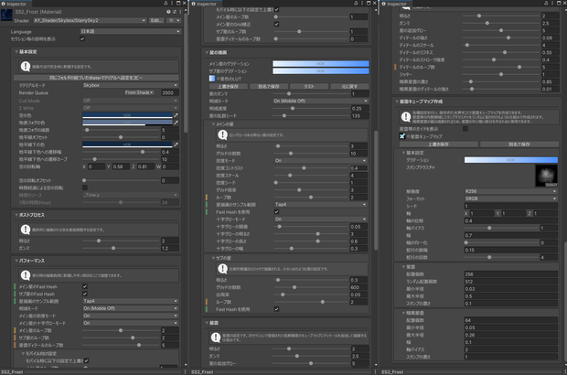567x375 pixels.
Task: Toggle the Fast Hash を使用 checkbox under メインの星
Action: (276, 212)
